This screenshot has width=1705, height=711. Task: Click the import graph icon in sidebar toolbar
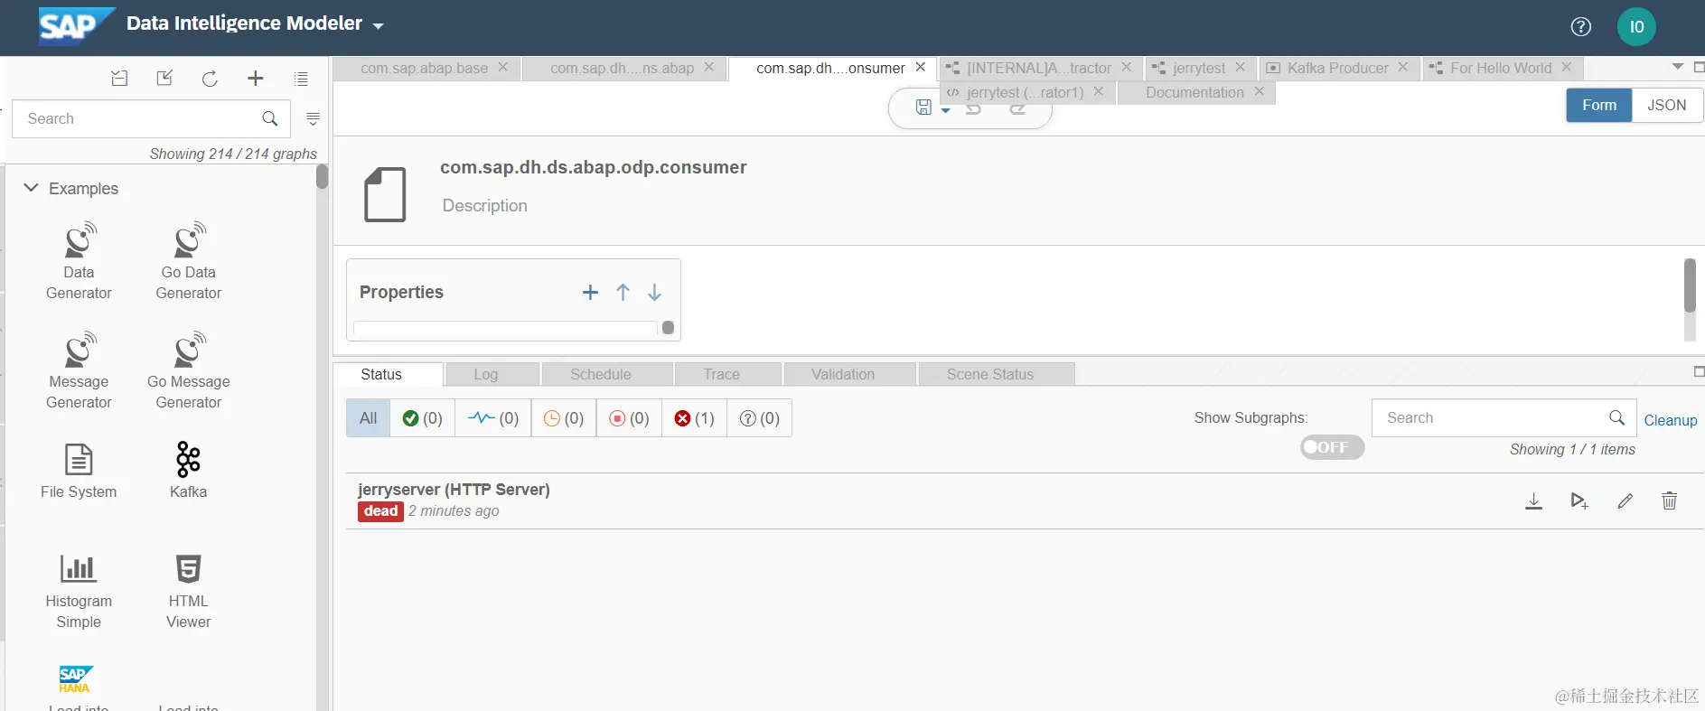click(119, 79)
